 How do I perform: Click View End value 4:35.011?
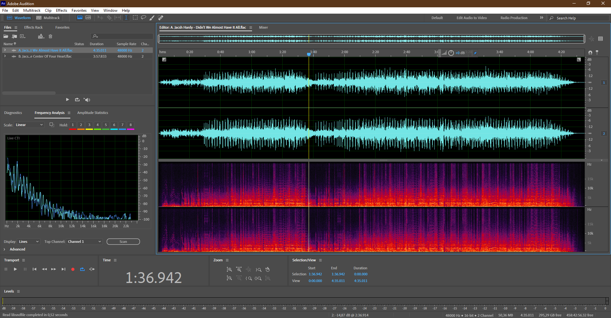point(338,281)
